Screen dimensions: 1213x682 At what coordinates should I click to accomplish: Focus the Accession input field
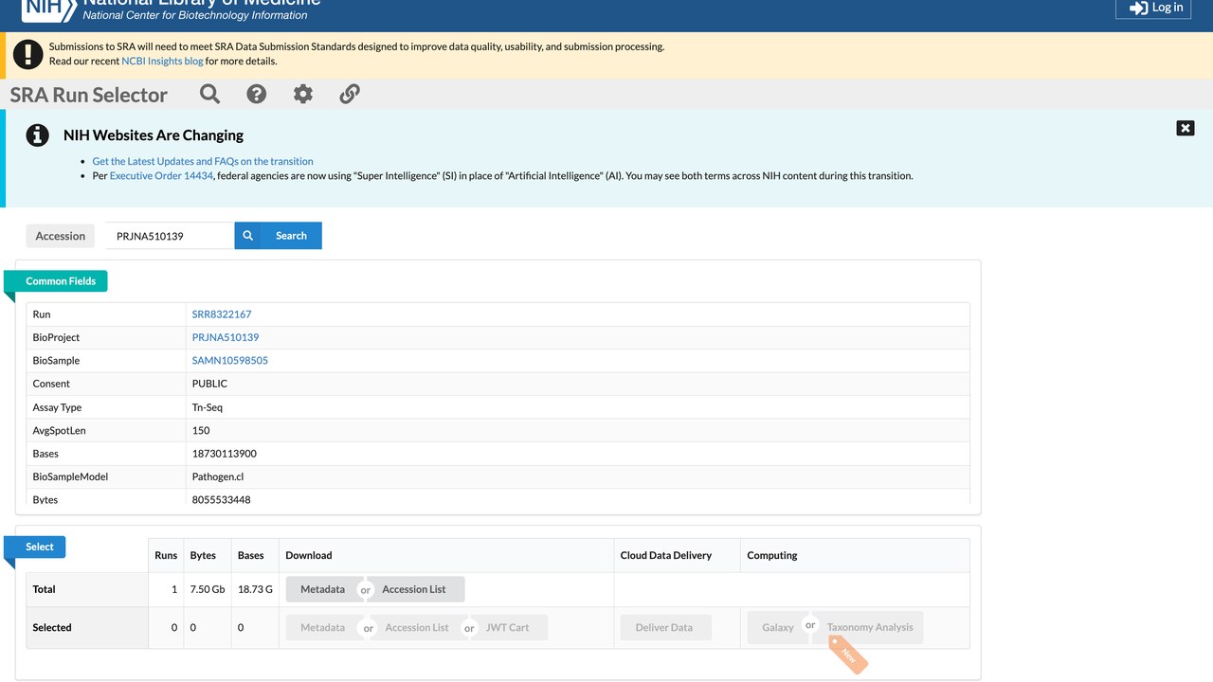[x=170, y=236]
